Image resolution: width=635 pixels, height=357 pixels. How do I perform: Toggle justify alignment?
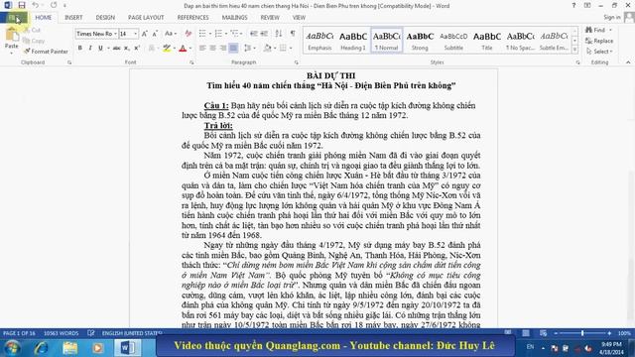click(x=234, y=49)
